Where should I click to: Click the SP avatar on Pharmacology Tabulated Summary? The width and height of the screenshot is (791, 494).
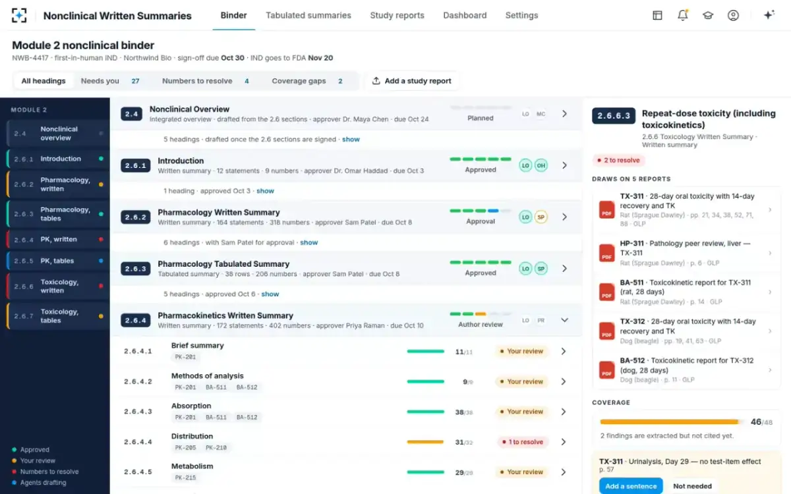[x=541, y=269]
